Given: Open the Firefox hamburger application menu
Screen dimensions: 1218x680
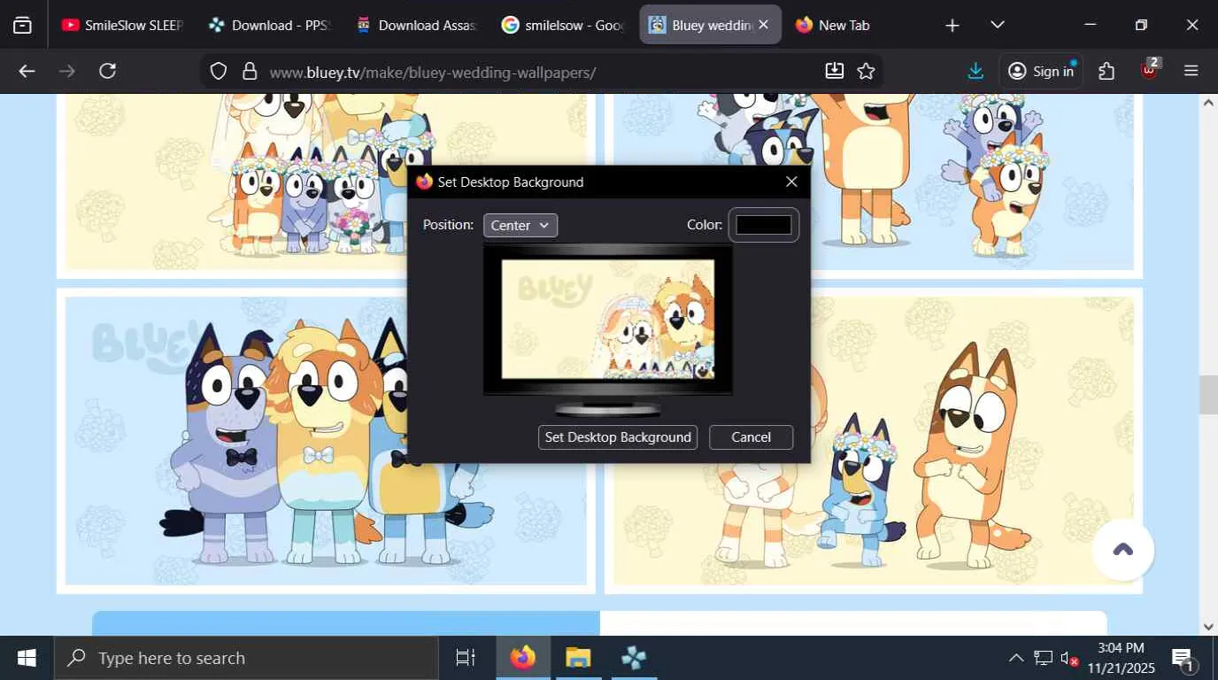Looking at the screenshot, I should 1191,71.
